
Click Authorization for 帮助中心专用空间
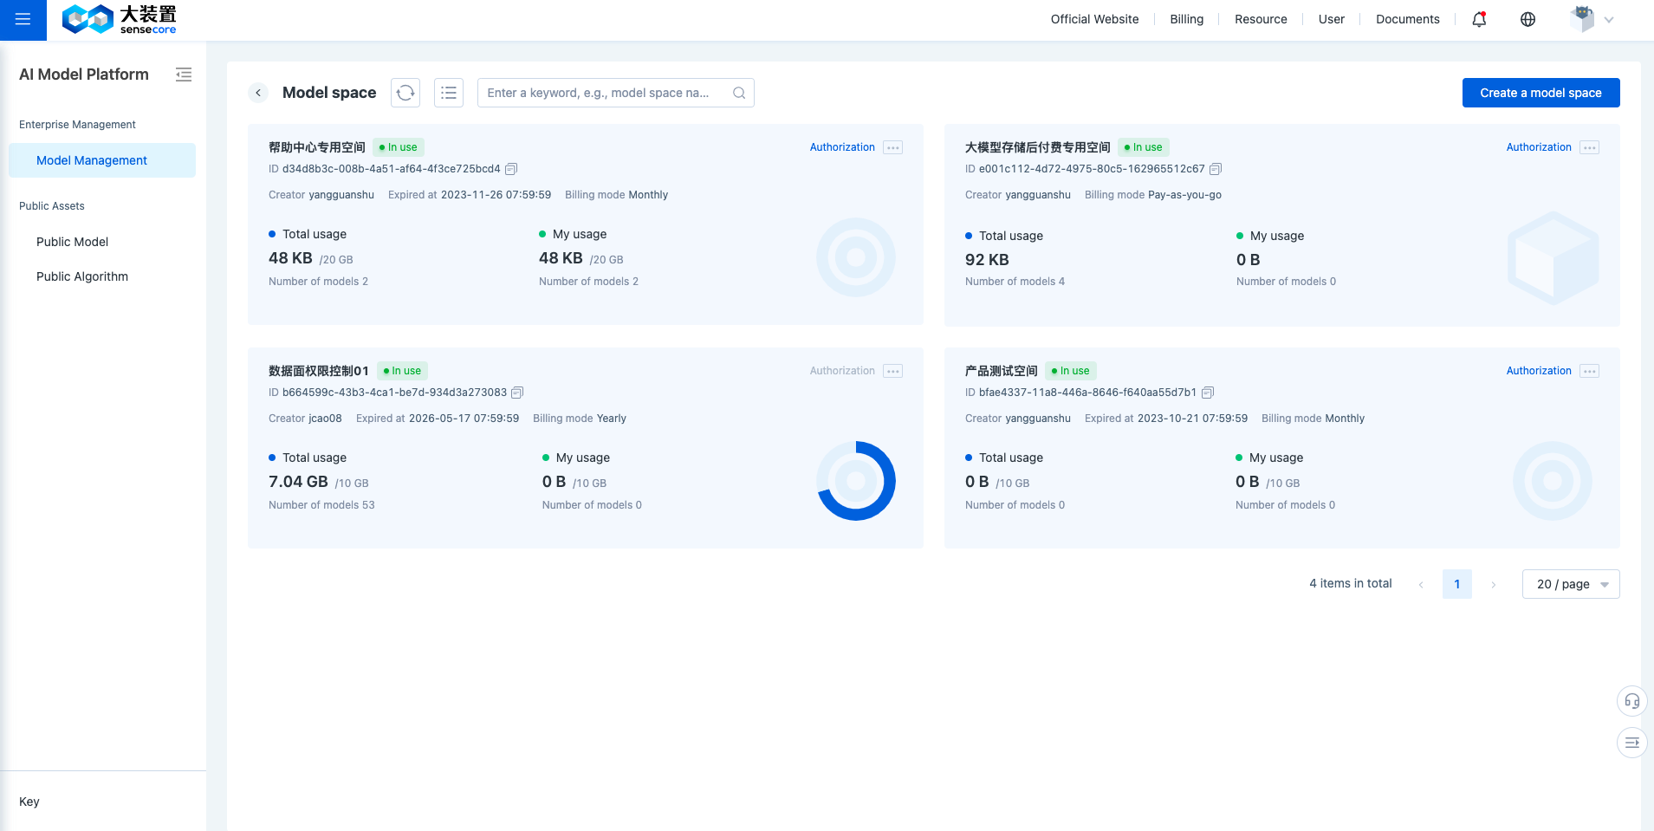[x=842, y=147]
